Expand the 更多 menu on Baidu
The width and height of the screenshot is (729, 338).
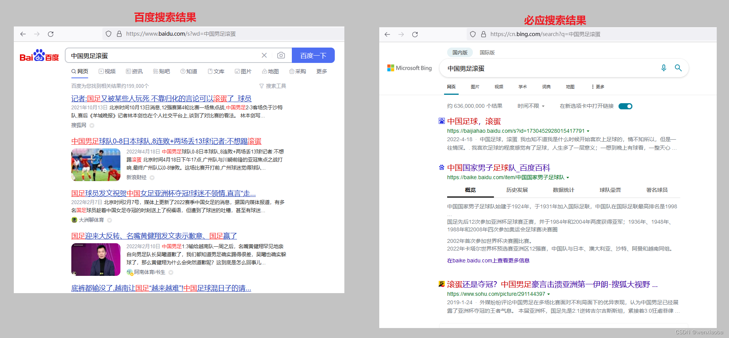[322, 71]
